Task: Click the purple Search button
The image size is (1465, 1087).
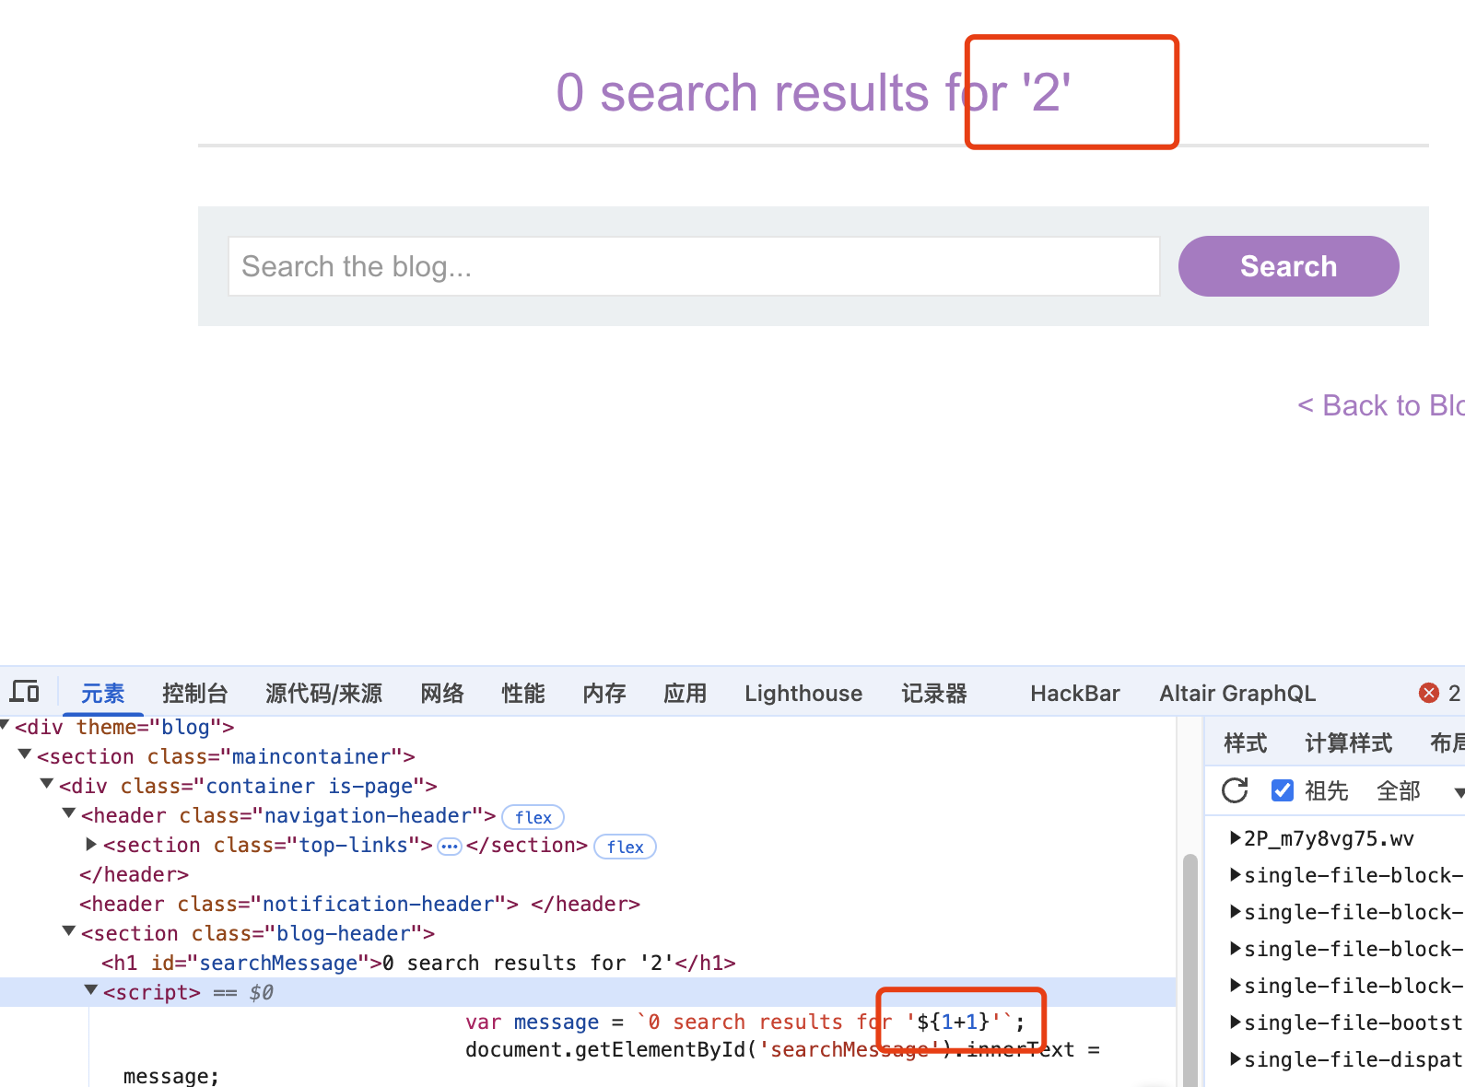Action: point(1288,266)
